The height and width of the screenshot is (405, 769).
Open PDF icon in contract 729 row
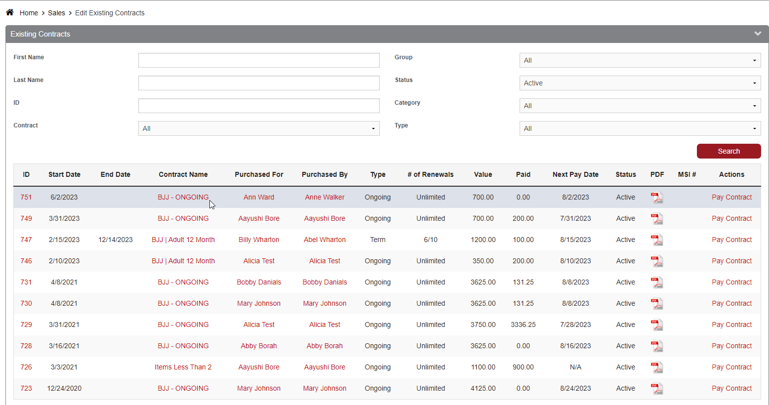(x=656, y=325)
